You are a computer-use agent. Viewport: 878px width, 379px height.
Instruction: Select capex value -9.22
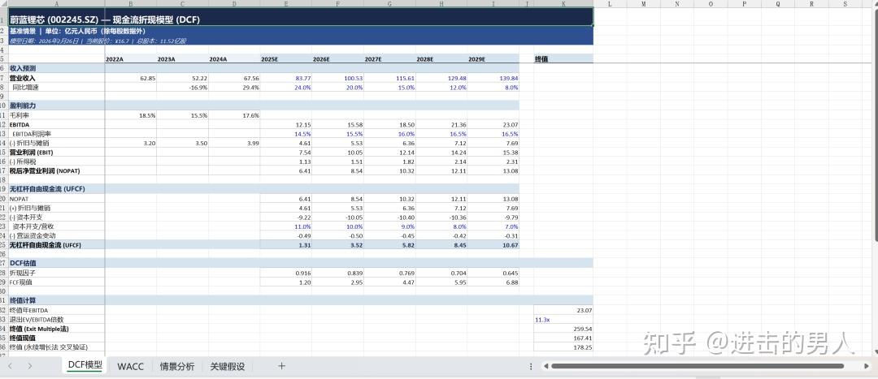[x=286, y=217]
